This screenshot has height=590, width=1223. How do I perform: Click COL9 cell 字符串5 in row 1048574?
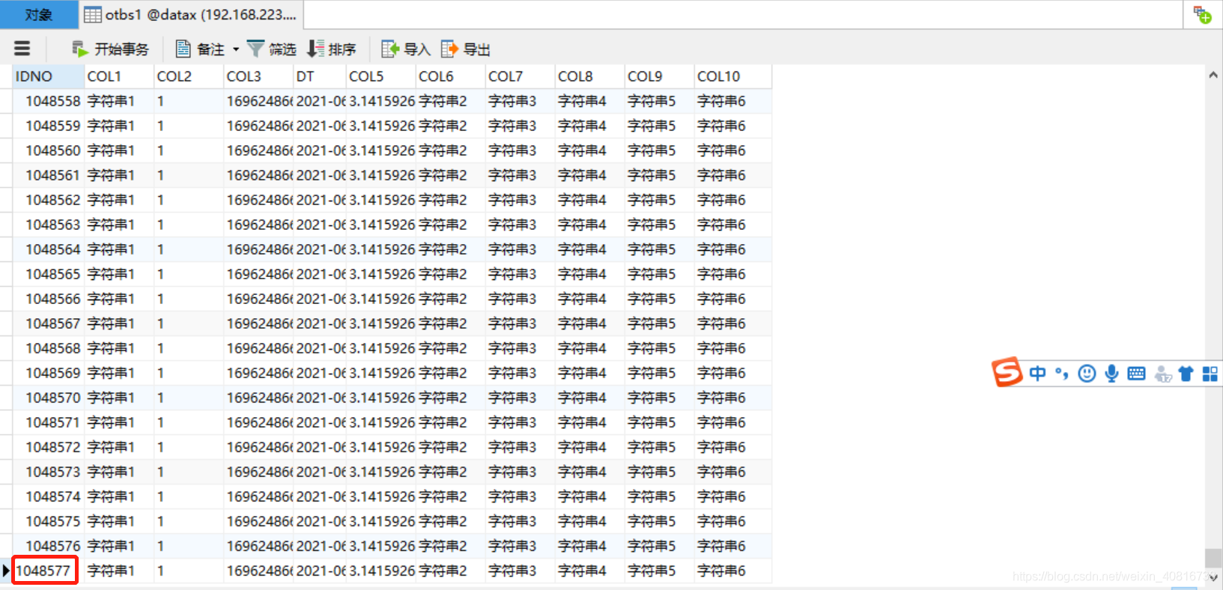click(659, 496)
